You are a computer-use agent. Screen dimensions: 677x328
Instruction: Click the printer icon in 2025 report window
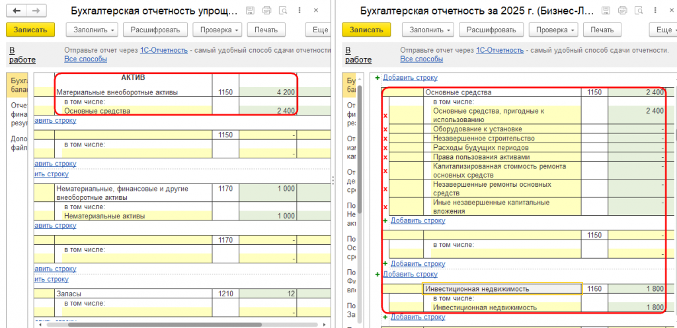point(623,11)
